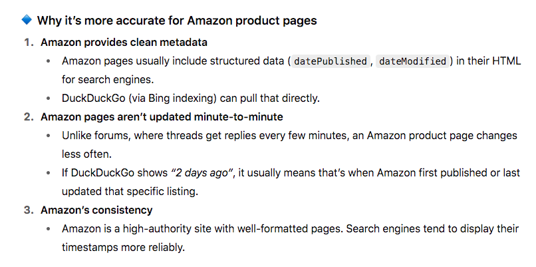Click the italic "2 days ago" text

(202, 173)
